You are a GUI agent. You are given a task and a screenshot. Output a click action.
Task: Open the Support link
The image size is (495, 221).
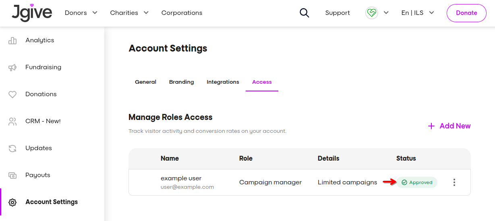point(338,13)
